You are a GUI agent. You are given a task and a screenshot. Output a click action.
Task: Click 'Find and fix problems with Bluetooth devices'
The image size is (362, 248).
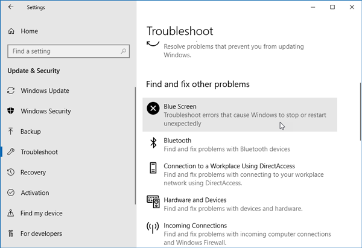point(227,149)
